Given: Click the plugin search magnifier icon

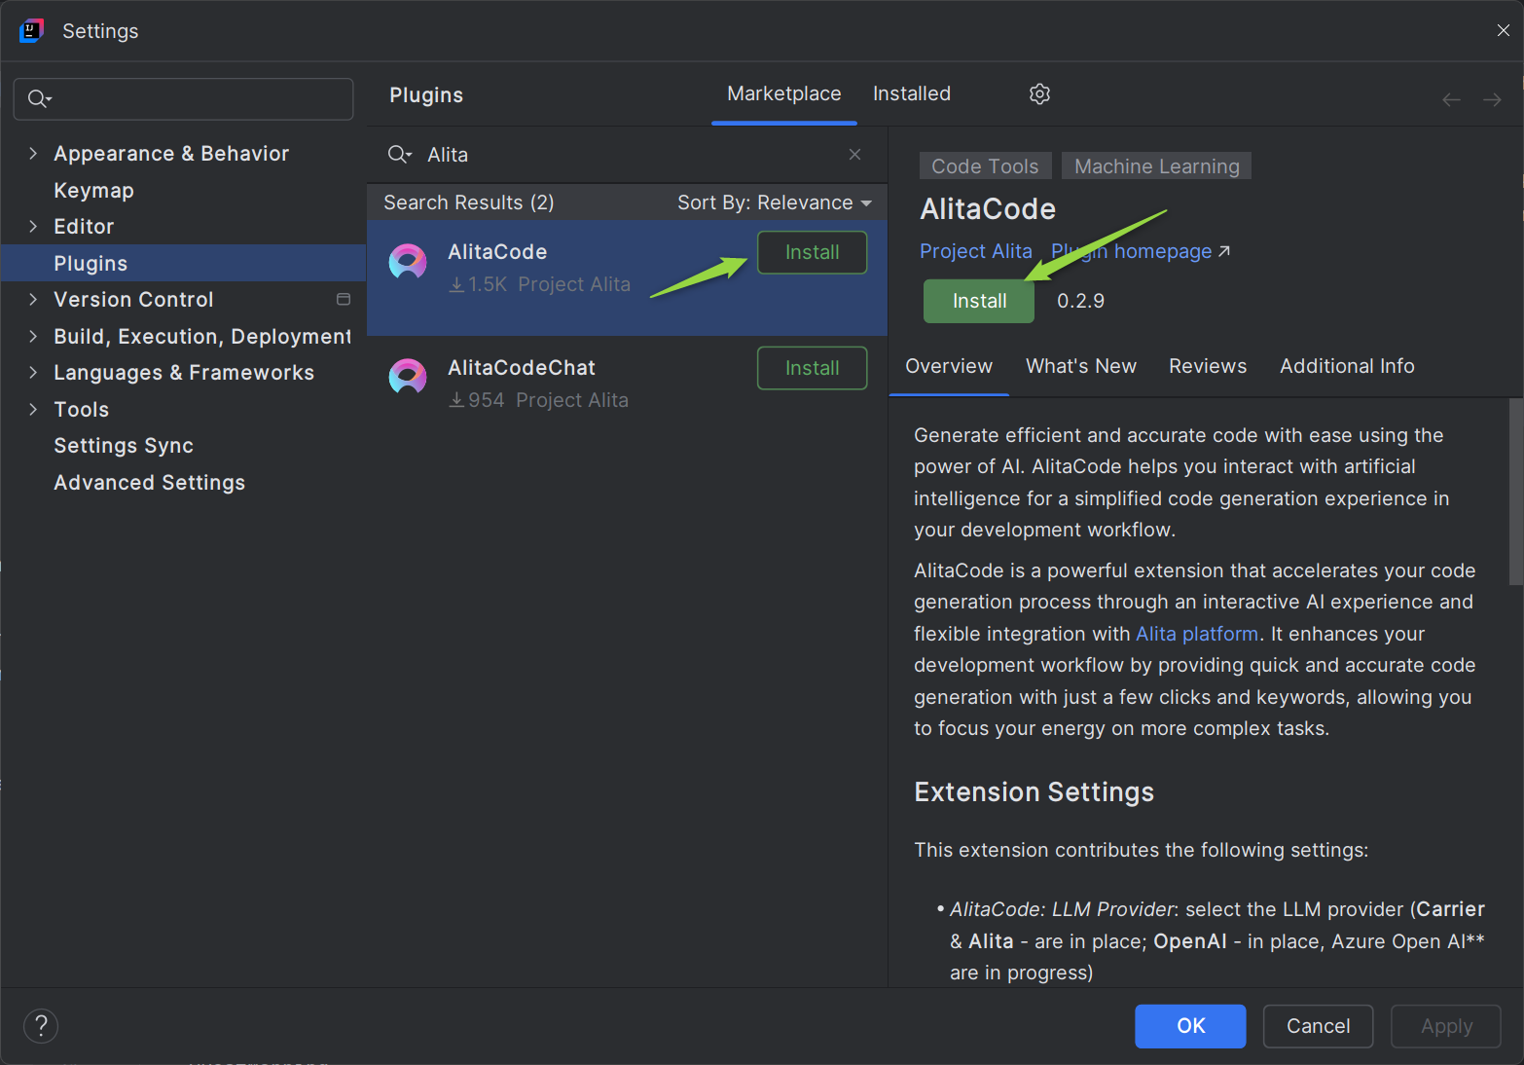Looking at the screenshot, I should click(x=399, y=154).
